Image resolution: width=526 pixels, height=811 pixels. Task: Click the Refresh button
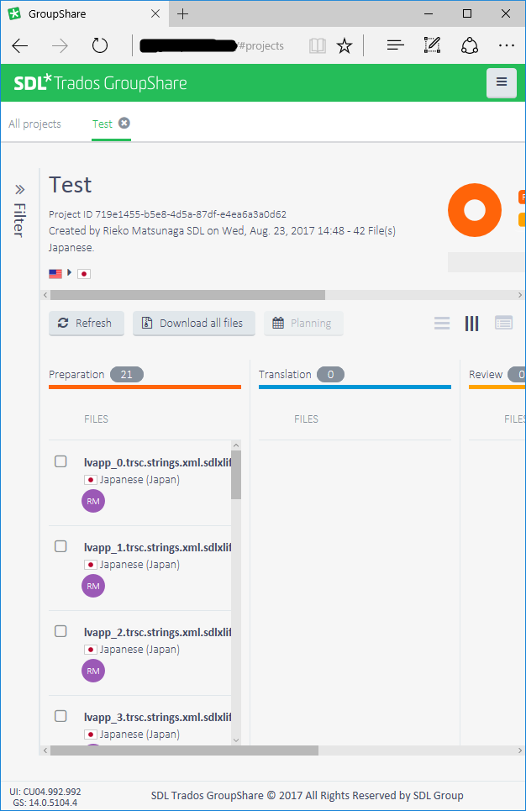(86, 324)
